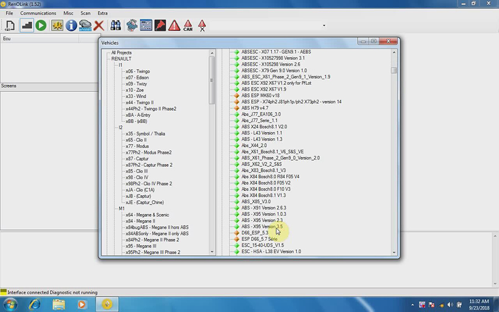Click the red pushpin toolbar icon
The width and height of the screenshot is (499, 312).
click(x=160, y=25)
